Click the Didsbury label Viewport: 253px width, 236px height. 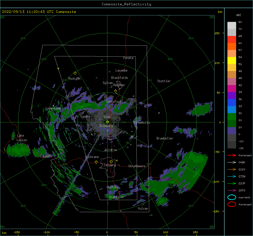106,126
